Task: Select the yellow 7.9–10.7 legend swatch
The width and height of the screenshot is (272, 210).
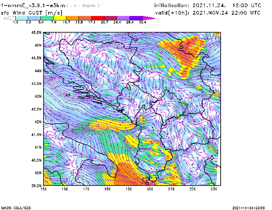Action: click(60, 18)
